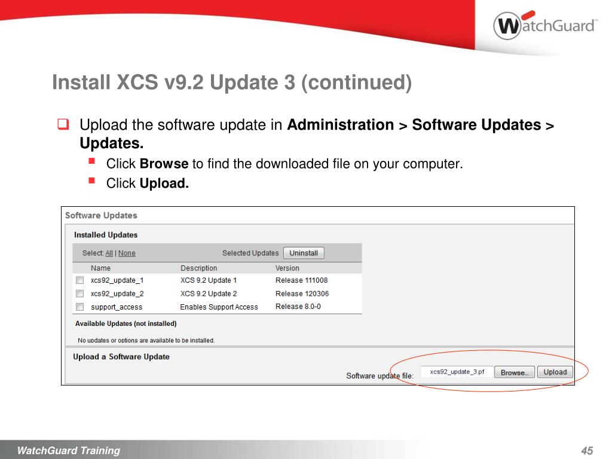Click the WatchGuard logo
This screenshot has width=612, height=459.
[545, 25]
